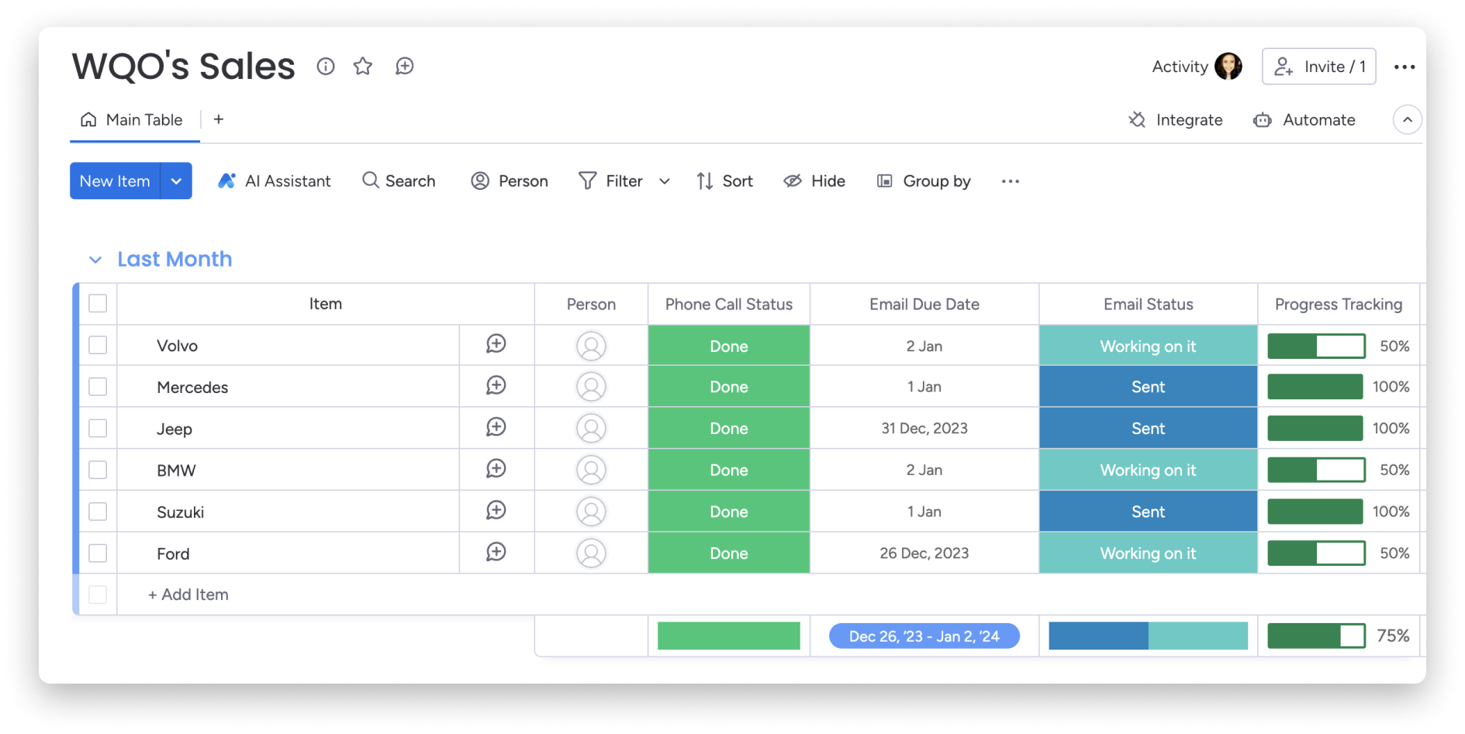Collapse the board header chevron
1465x734 pixels.
1408,120
